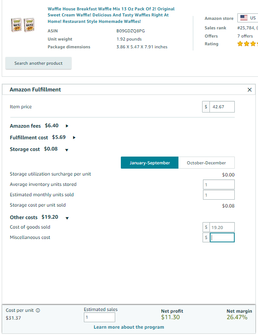The image size is (258, 336).
Task: Click the $31.37 cost per unit value
Action: (x=13, y=318)
